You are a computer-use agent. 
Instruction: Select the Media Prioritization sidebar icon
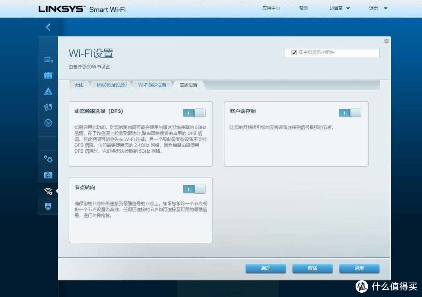click(x=48, y=107)
